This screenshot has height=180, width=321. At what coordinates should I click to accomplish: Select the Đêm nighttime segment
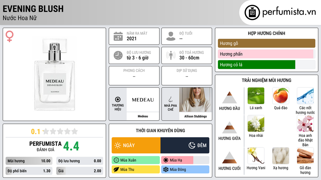pyautogui.click(x=185, y=145)
